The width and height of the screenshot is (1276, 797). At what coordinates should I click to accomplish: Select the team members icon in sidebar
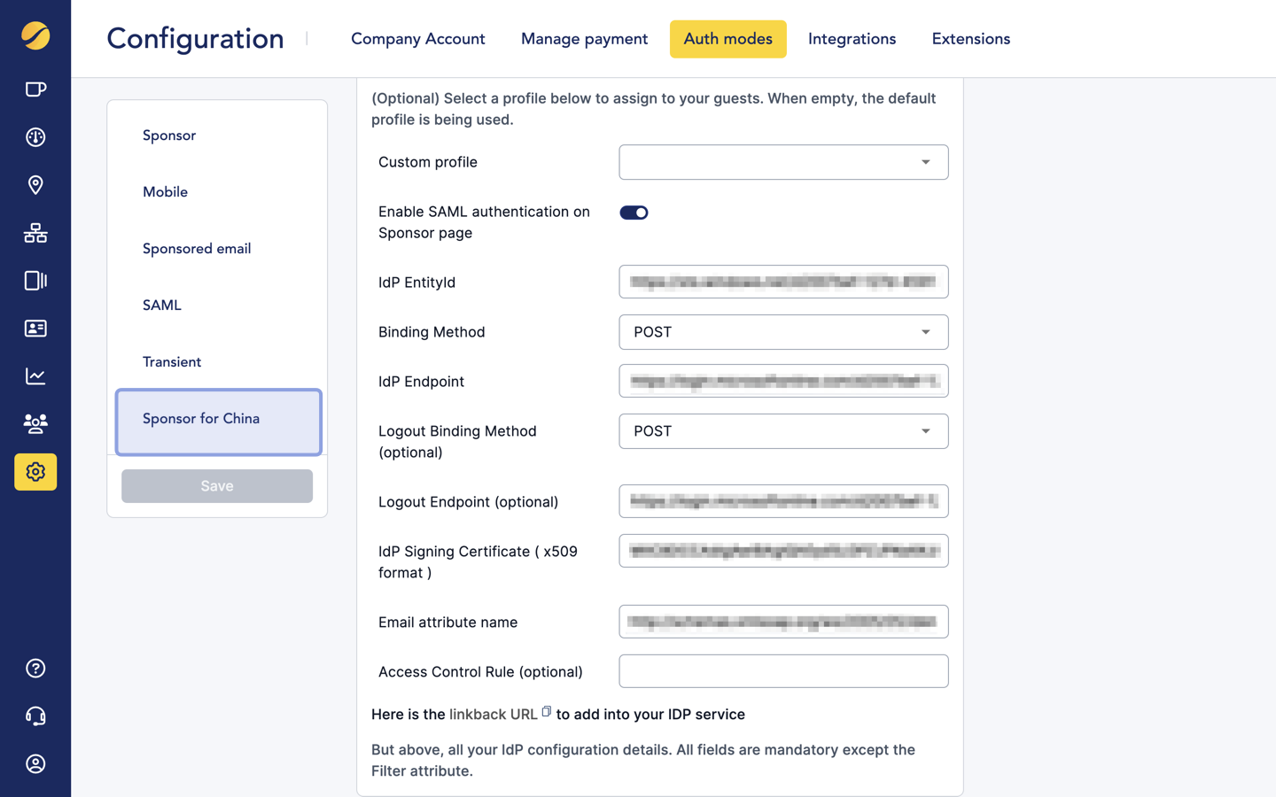pos(35,423)
